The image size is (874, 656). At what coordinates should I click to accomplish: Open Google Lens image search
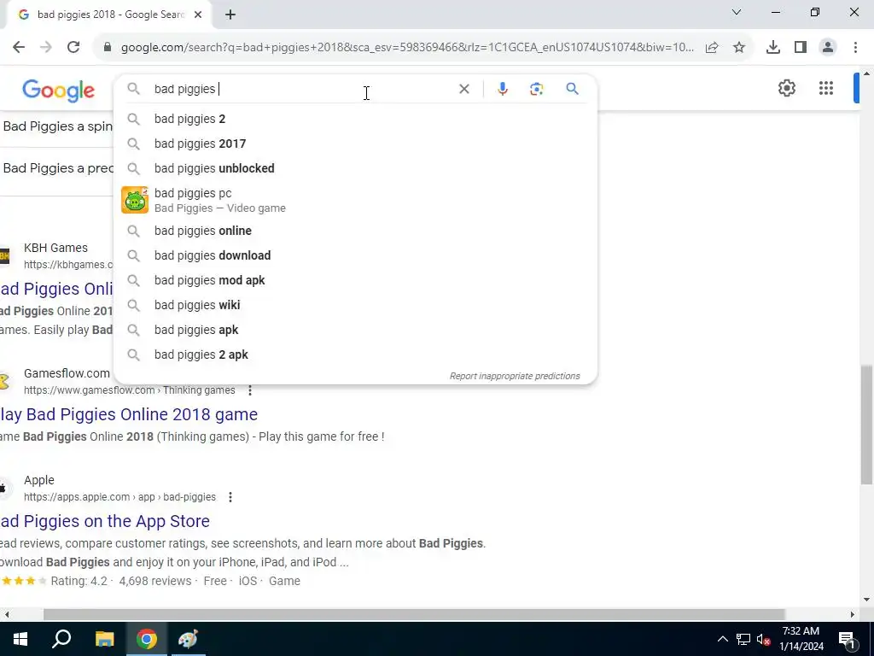click(x=536, y=89)
